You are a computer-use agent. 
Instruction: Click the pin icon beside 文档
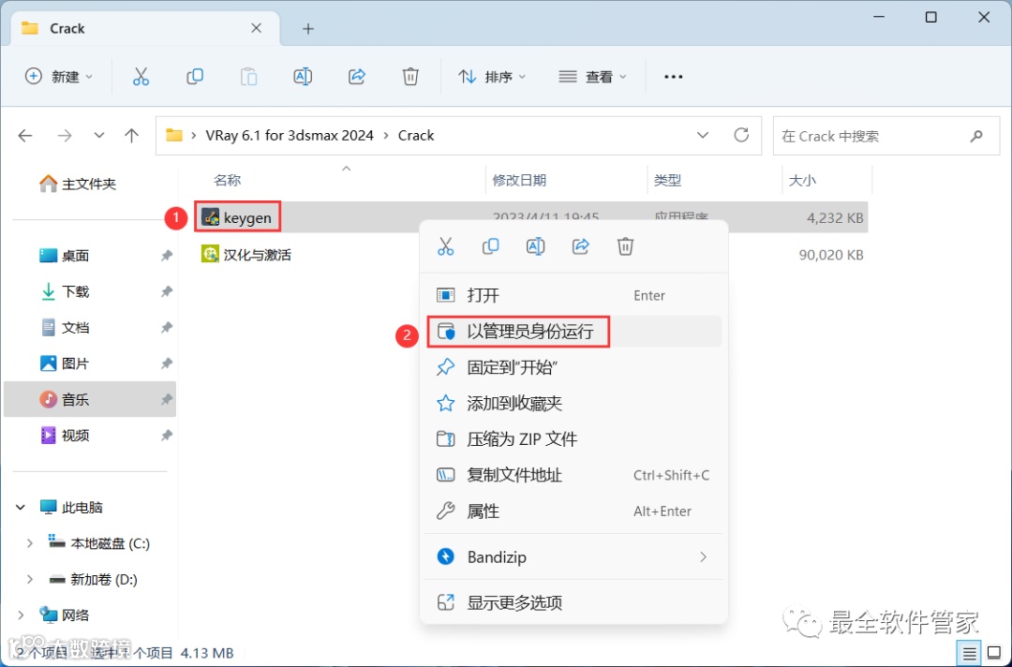(x=167, y=328)
